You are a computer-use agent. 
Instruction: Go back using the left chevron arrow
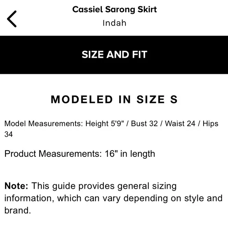[12, 19]
